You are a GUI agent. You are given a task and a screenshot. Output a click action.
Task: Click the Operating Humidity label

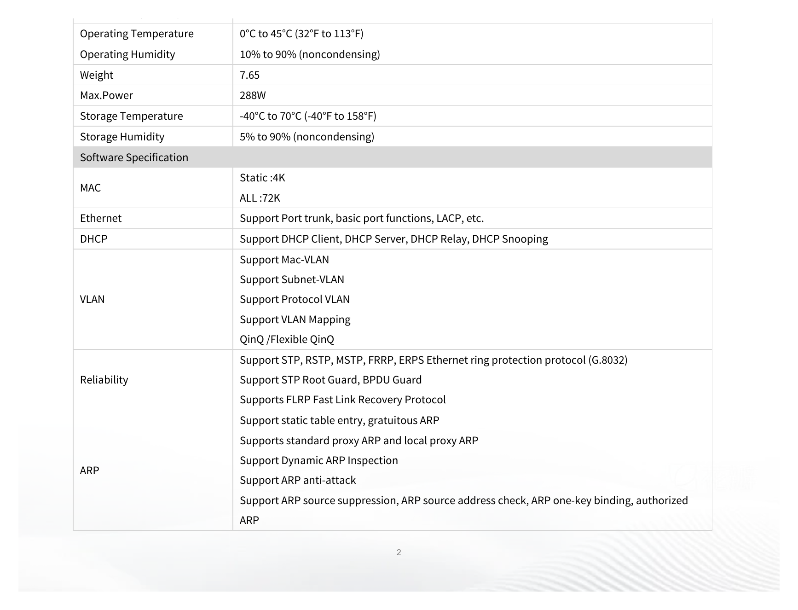(x=127, y=54)
